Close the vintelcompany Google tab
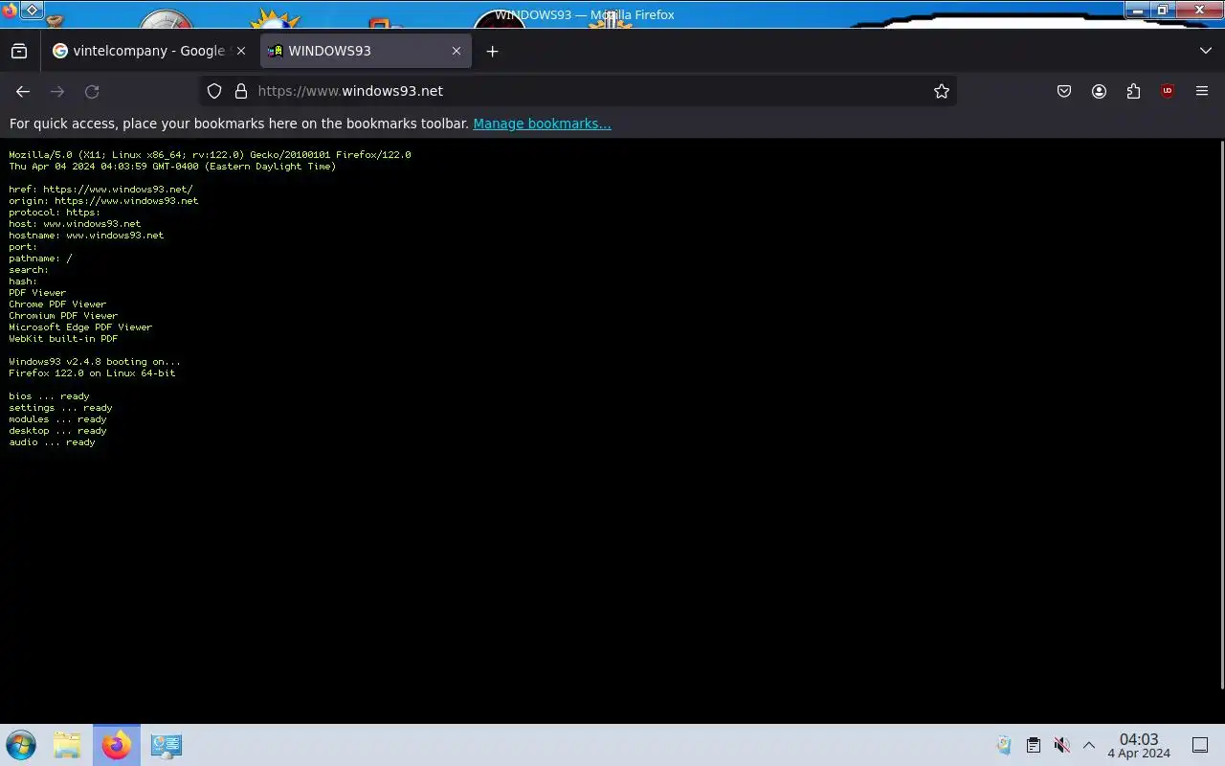Image resolution: width=1225 pixels, height=766 pixels. click(241, 51)
